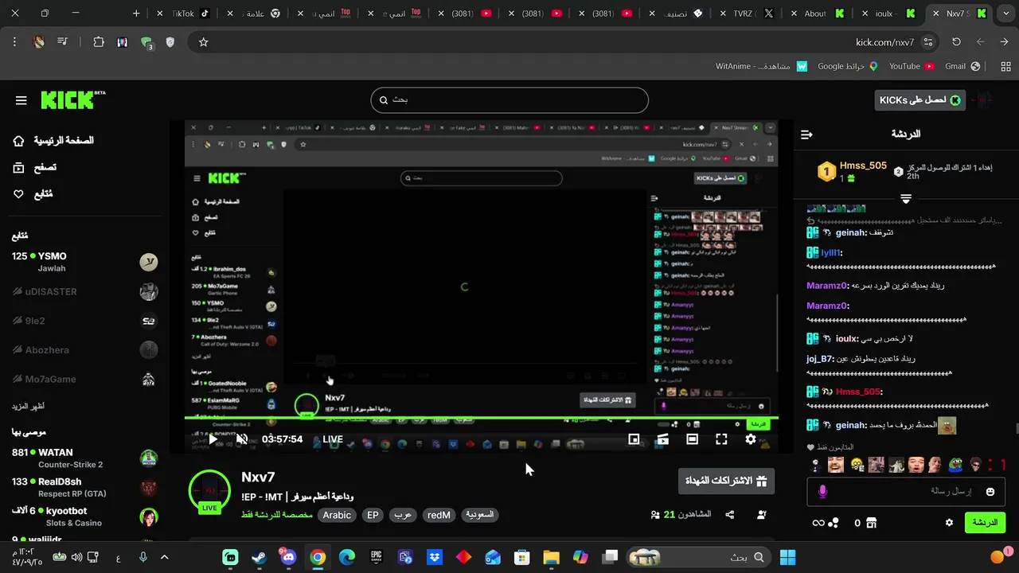Viewport: 1019px width, 573px height.
Task: Select the yellow nerd emote
Action: pyautogui.click(x=857, y=465)
